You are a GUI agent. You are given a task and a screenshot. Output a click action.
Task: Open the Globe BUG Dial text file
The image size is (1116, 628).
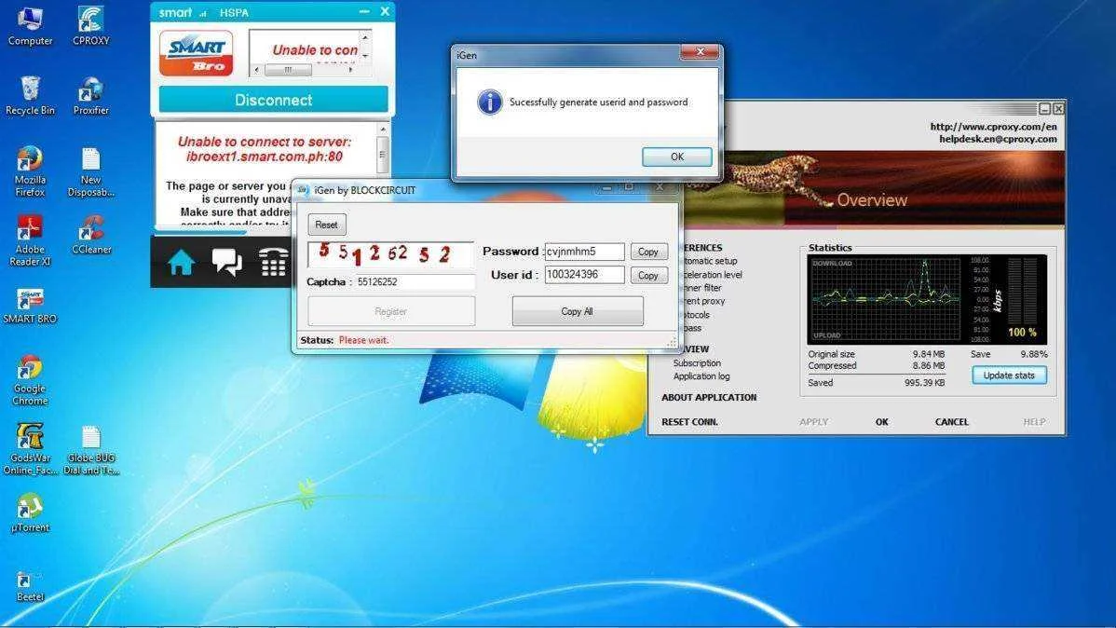pyautogui.click(x=91, y=449)
